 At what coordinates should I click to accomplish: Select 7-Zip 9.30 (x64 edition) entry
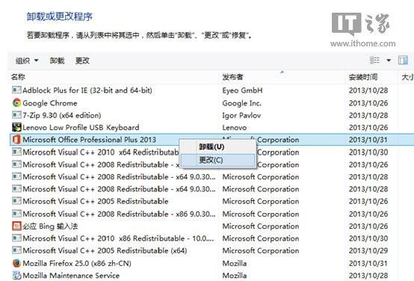coord(62,115)
